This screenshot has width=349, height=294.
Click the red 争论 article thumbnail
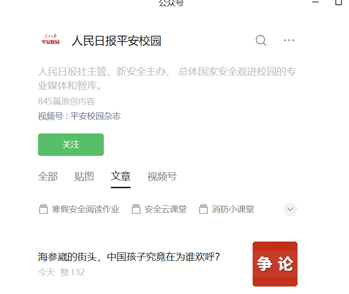tap(275, 264)
